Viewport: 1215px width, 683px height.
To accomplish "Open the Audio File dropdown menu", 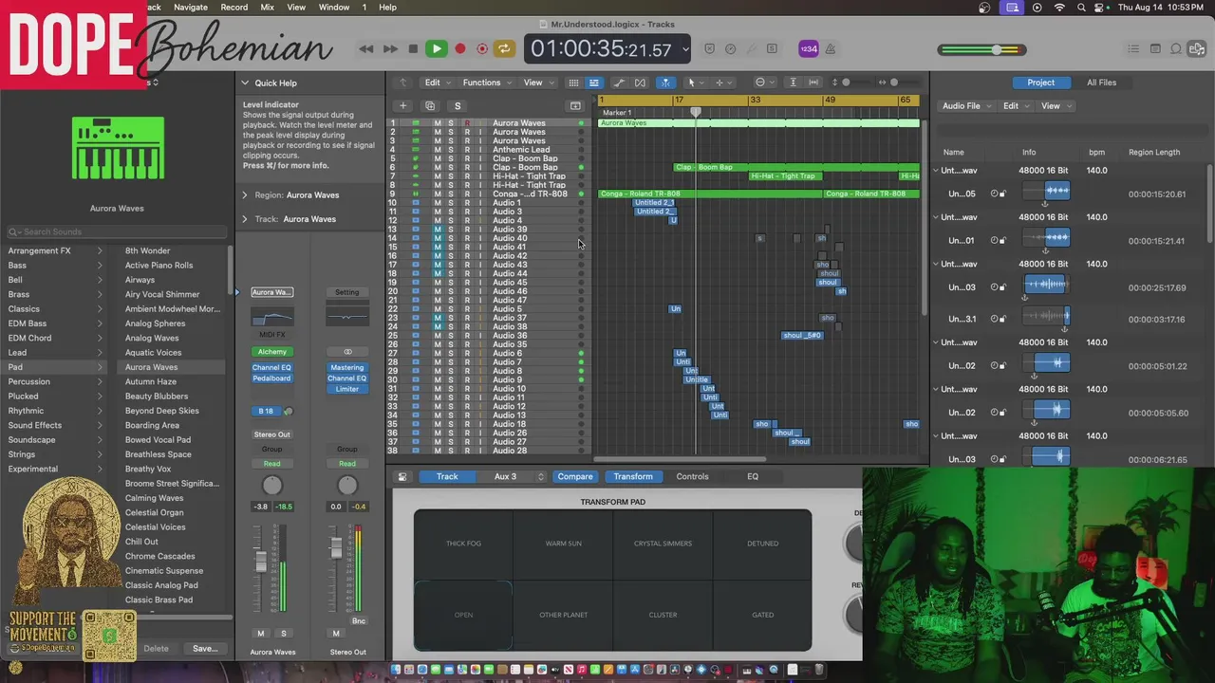I will pos(966,106).
